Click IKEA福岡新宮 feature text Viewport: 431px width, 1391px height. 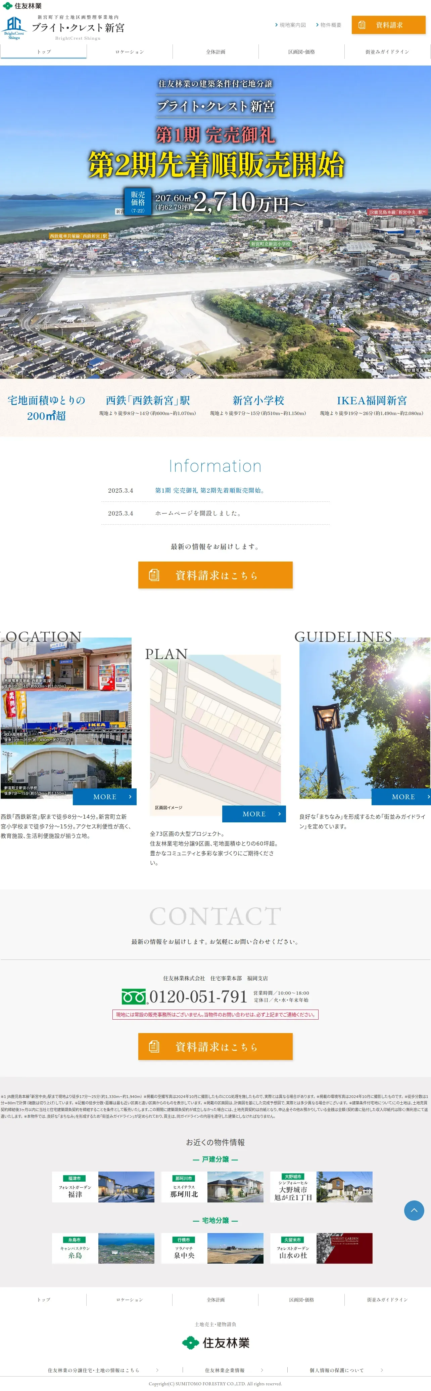(372, 400)
